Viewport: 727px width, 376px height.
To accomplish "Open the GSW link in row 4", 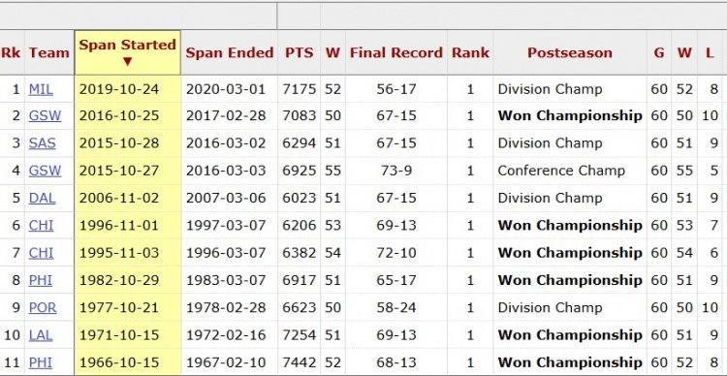I will pos(45,171).
